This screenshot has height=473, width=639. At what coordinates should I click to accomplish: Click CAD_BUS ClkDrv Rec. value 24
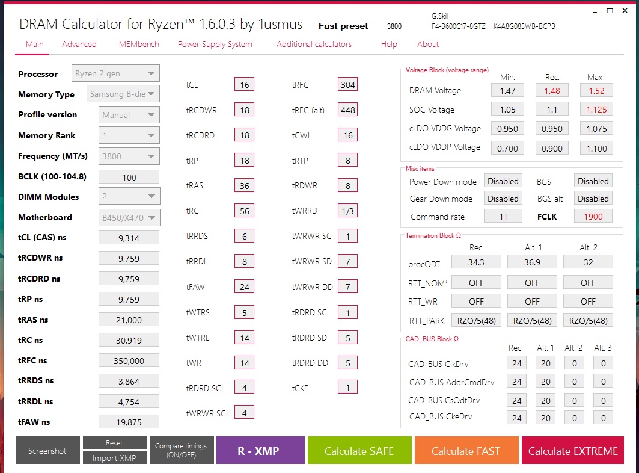click(x=517, y=363)
